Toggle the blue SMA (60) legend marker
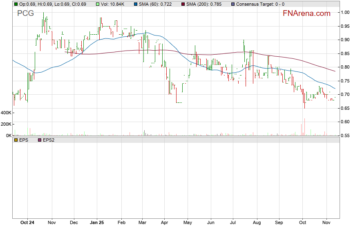This screenshot has width=351, height=231. 136,4
